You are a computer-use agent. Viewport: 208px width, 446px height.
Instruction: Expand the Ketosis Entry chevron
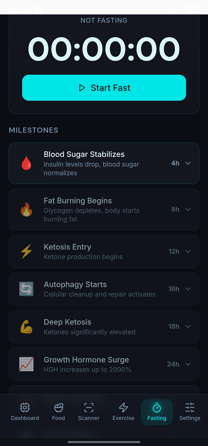[188, 251]
